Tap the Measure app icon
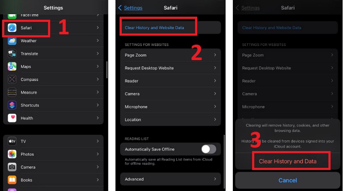 [12, 92]
